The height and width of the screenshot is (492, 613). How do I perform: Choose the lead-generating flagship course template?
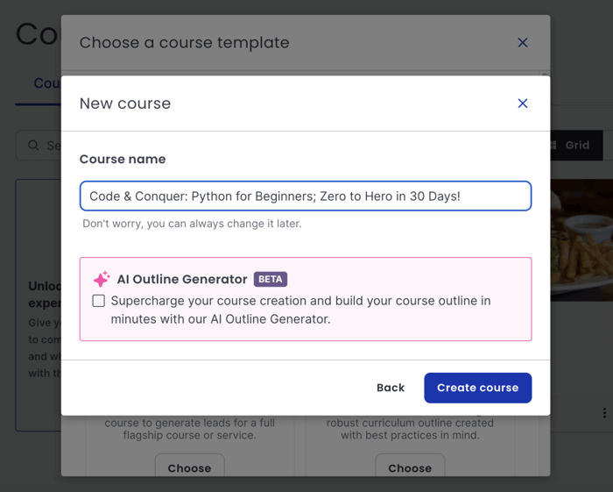189,467
